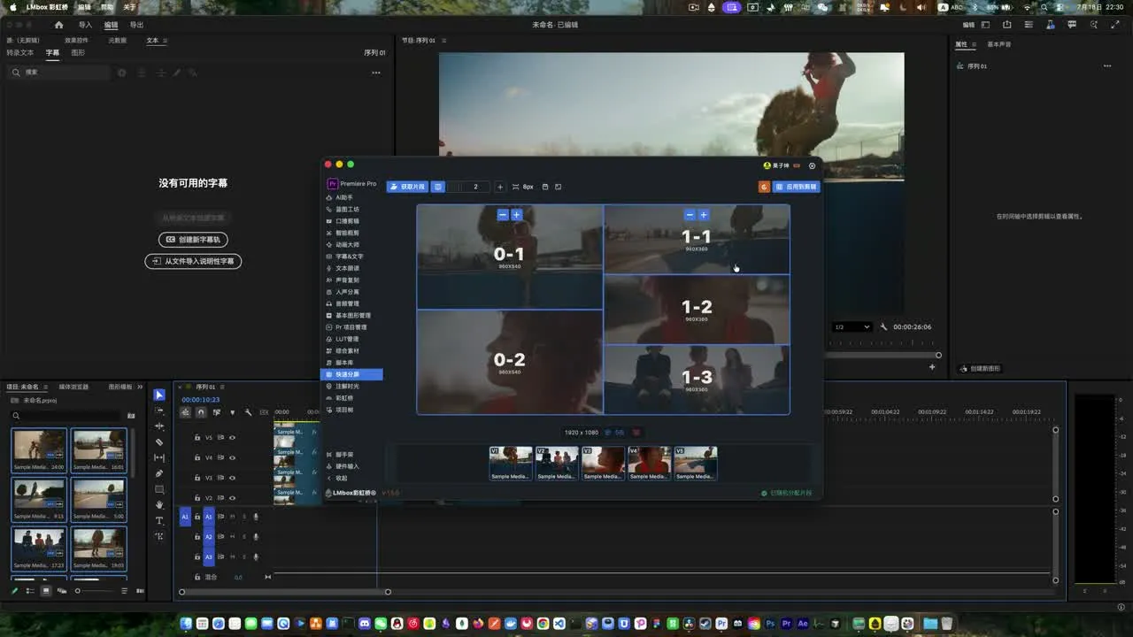Select the Razor tool

coord(159,441)
